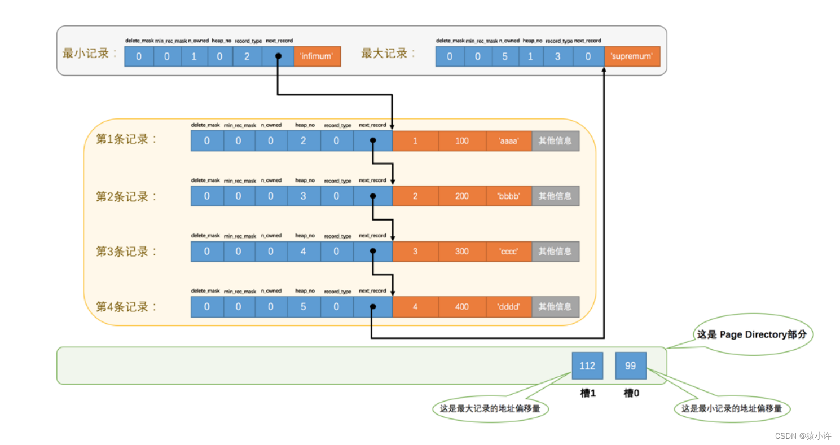Click the 第4条记录 label

(127, 307)
